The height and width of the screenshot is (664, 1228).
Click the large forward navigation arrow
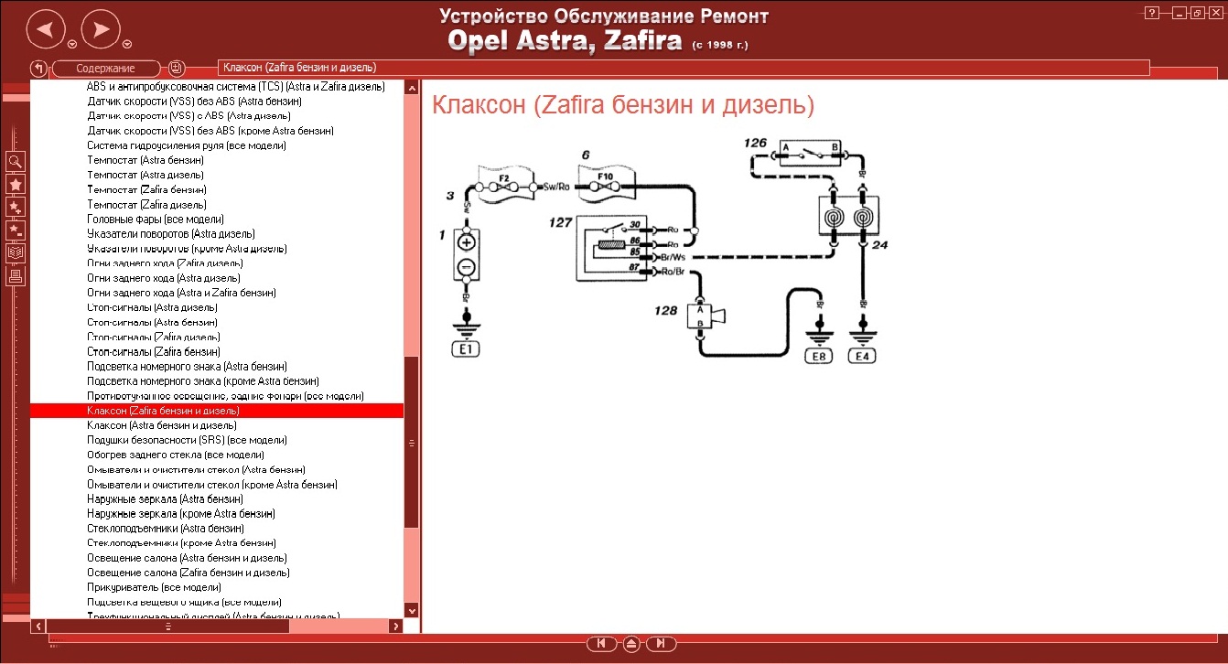click(101, 30)
